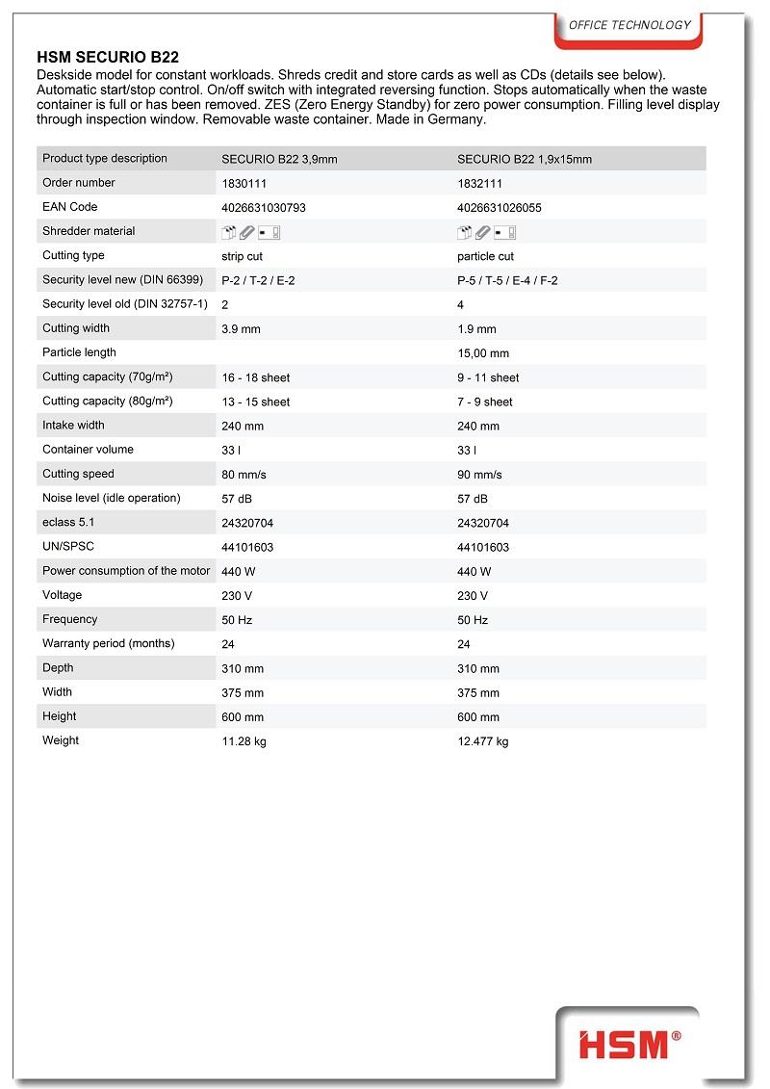Click 9 - 11 sheet capacity value
This screenshot has width=770, height=1089.
point(488,377)
